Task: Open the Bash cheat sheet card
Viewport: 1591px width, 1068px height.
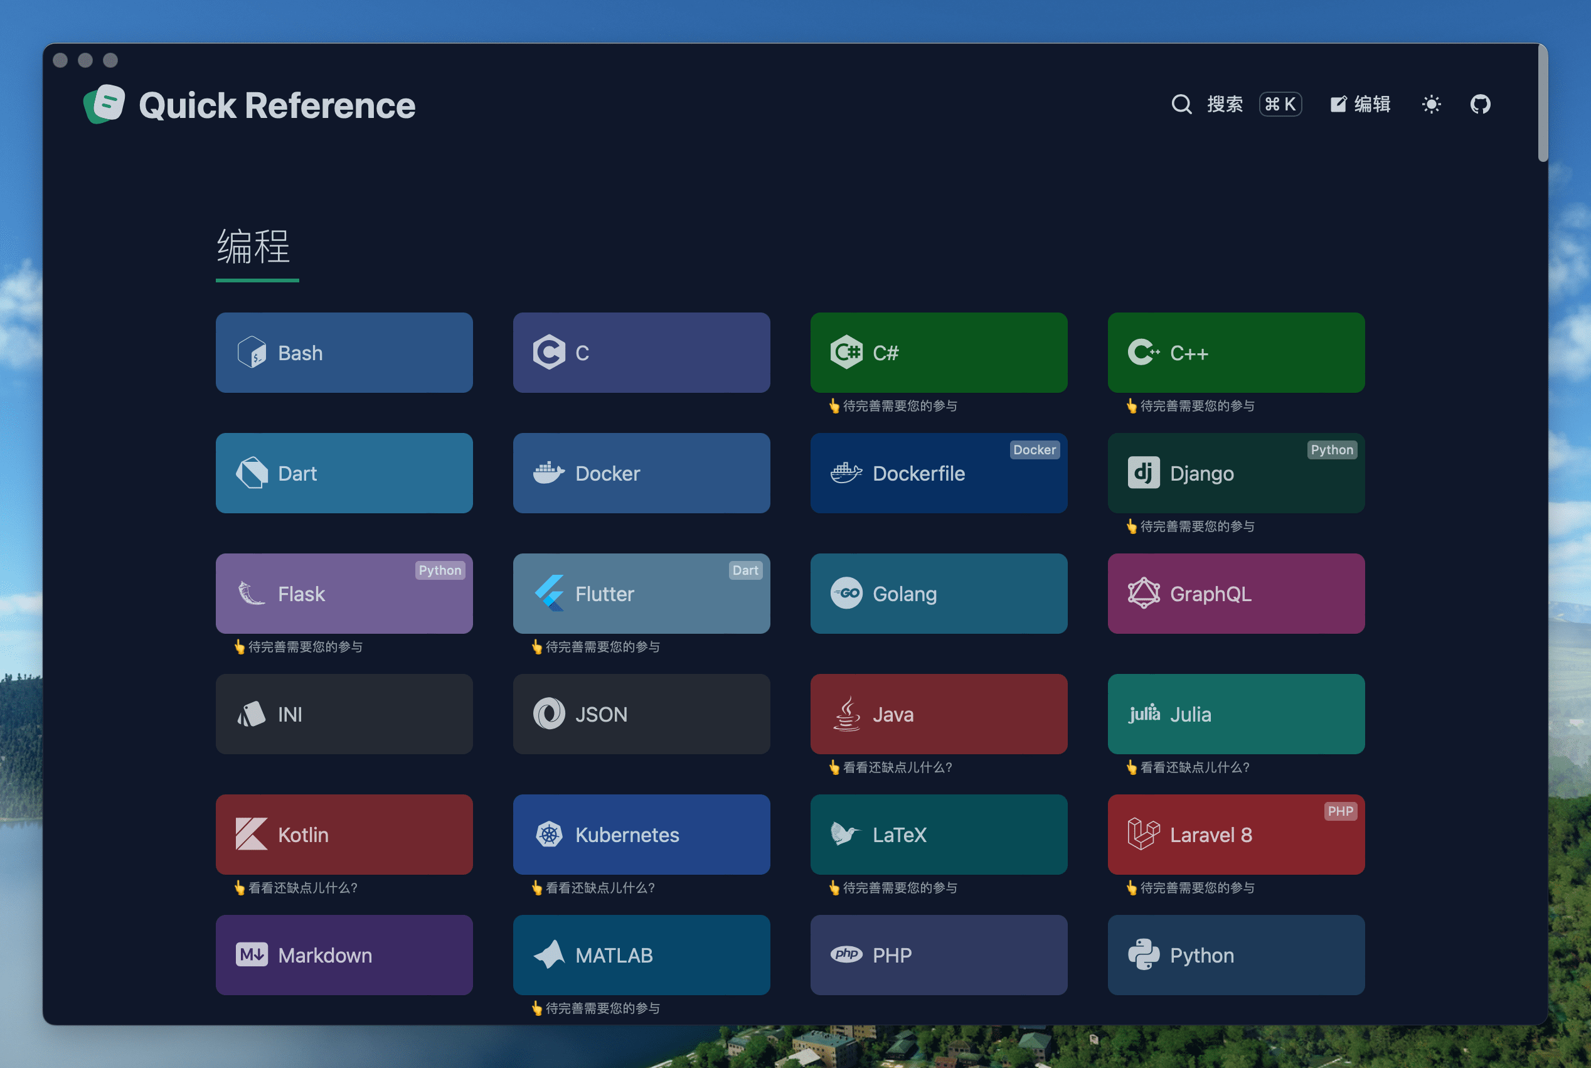Action: coord(344,353)
